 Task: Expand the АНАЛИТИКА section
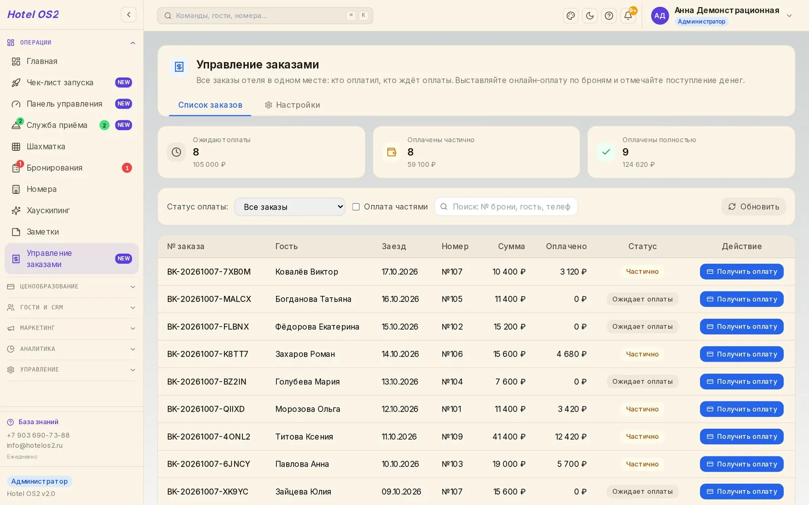coord(72,348)
